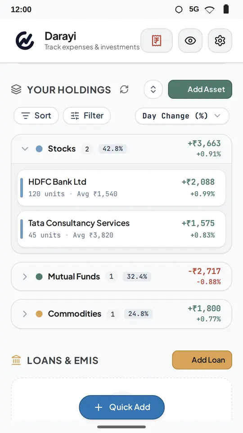This screenshot has height=433, width=243.
Task: Open the rupee receipt expenses icon
Action: [157, 41]
